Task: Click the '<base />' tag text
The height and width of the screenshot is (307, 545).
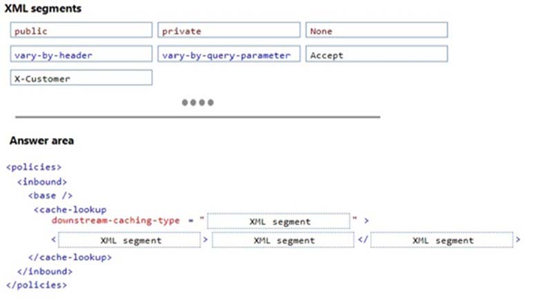Action: [51, 196]
